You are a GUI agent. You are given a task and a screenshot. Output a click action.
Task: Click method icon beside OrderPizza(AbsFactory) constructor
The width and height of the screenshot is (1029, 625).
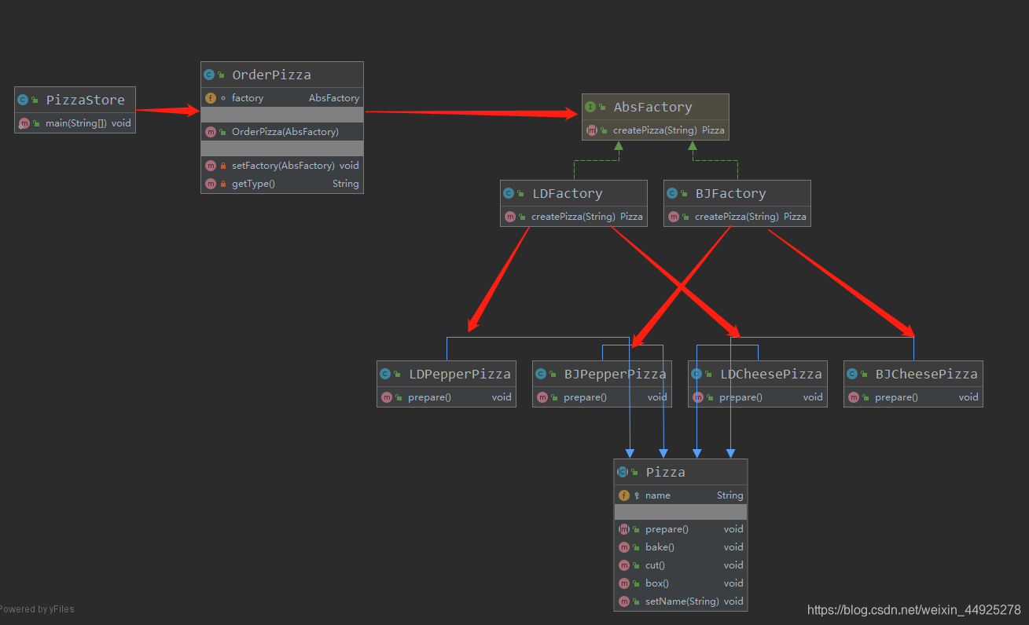(211, 132)
